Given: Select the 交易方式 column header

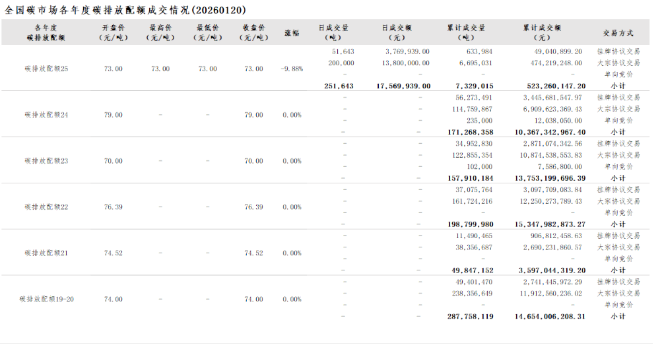Looking at the screenshot, I should click(x=618, y=32).
